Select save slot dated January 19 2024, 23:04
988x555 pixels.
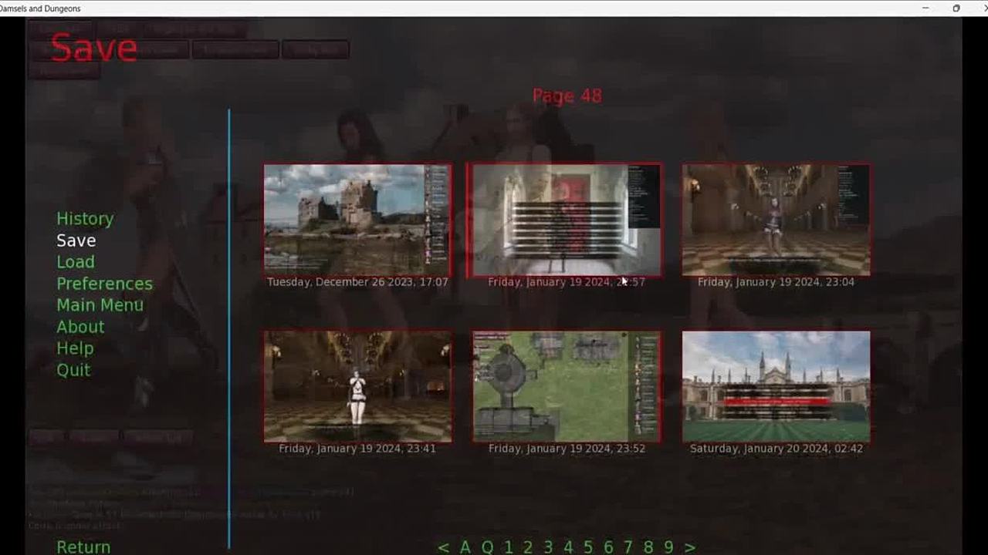pos(776,226)
